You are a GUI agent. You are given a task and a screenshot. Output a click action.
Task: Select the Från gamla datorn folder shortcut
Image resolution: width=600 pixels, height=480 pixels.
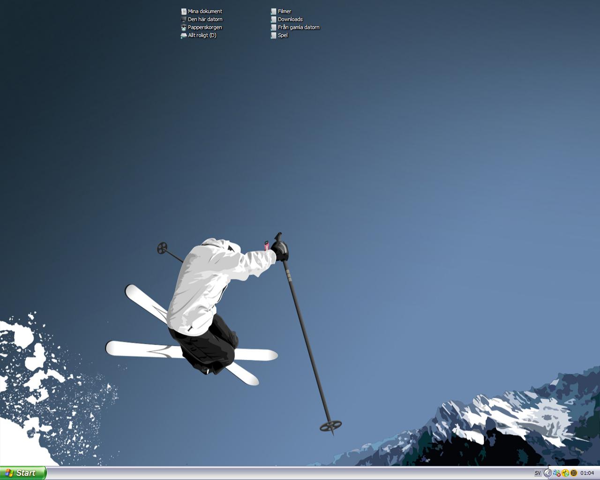295,27
